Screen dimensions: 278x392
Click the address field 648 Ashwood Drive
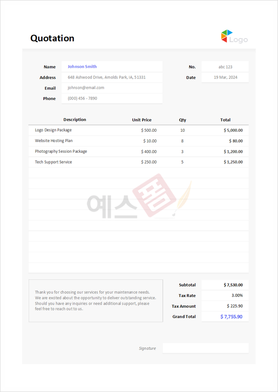[x=112, y=77]
